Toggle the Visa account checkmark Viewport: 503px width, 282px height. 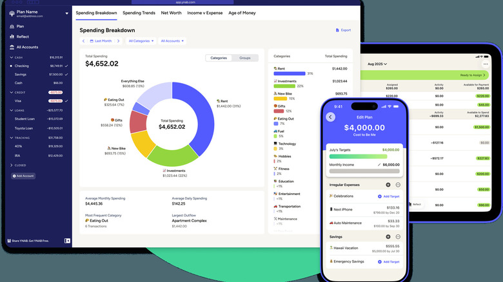66,101
